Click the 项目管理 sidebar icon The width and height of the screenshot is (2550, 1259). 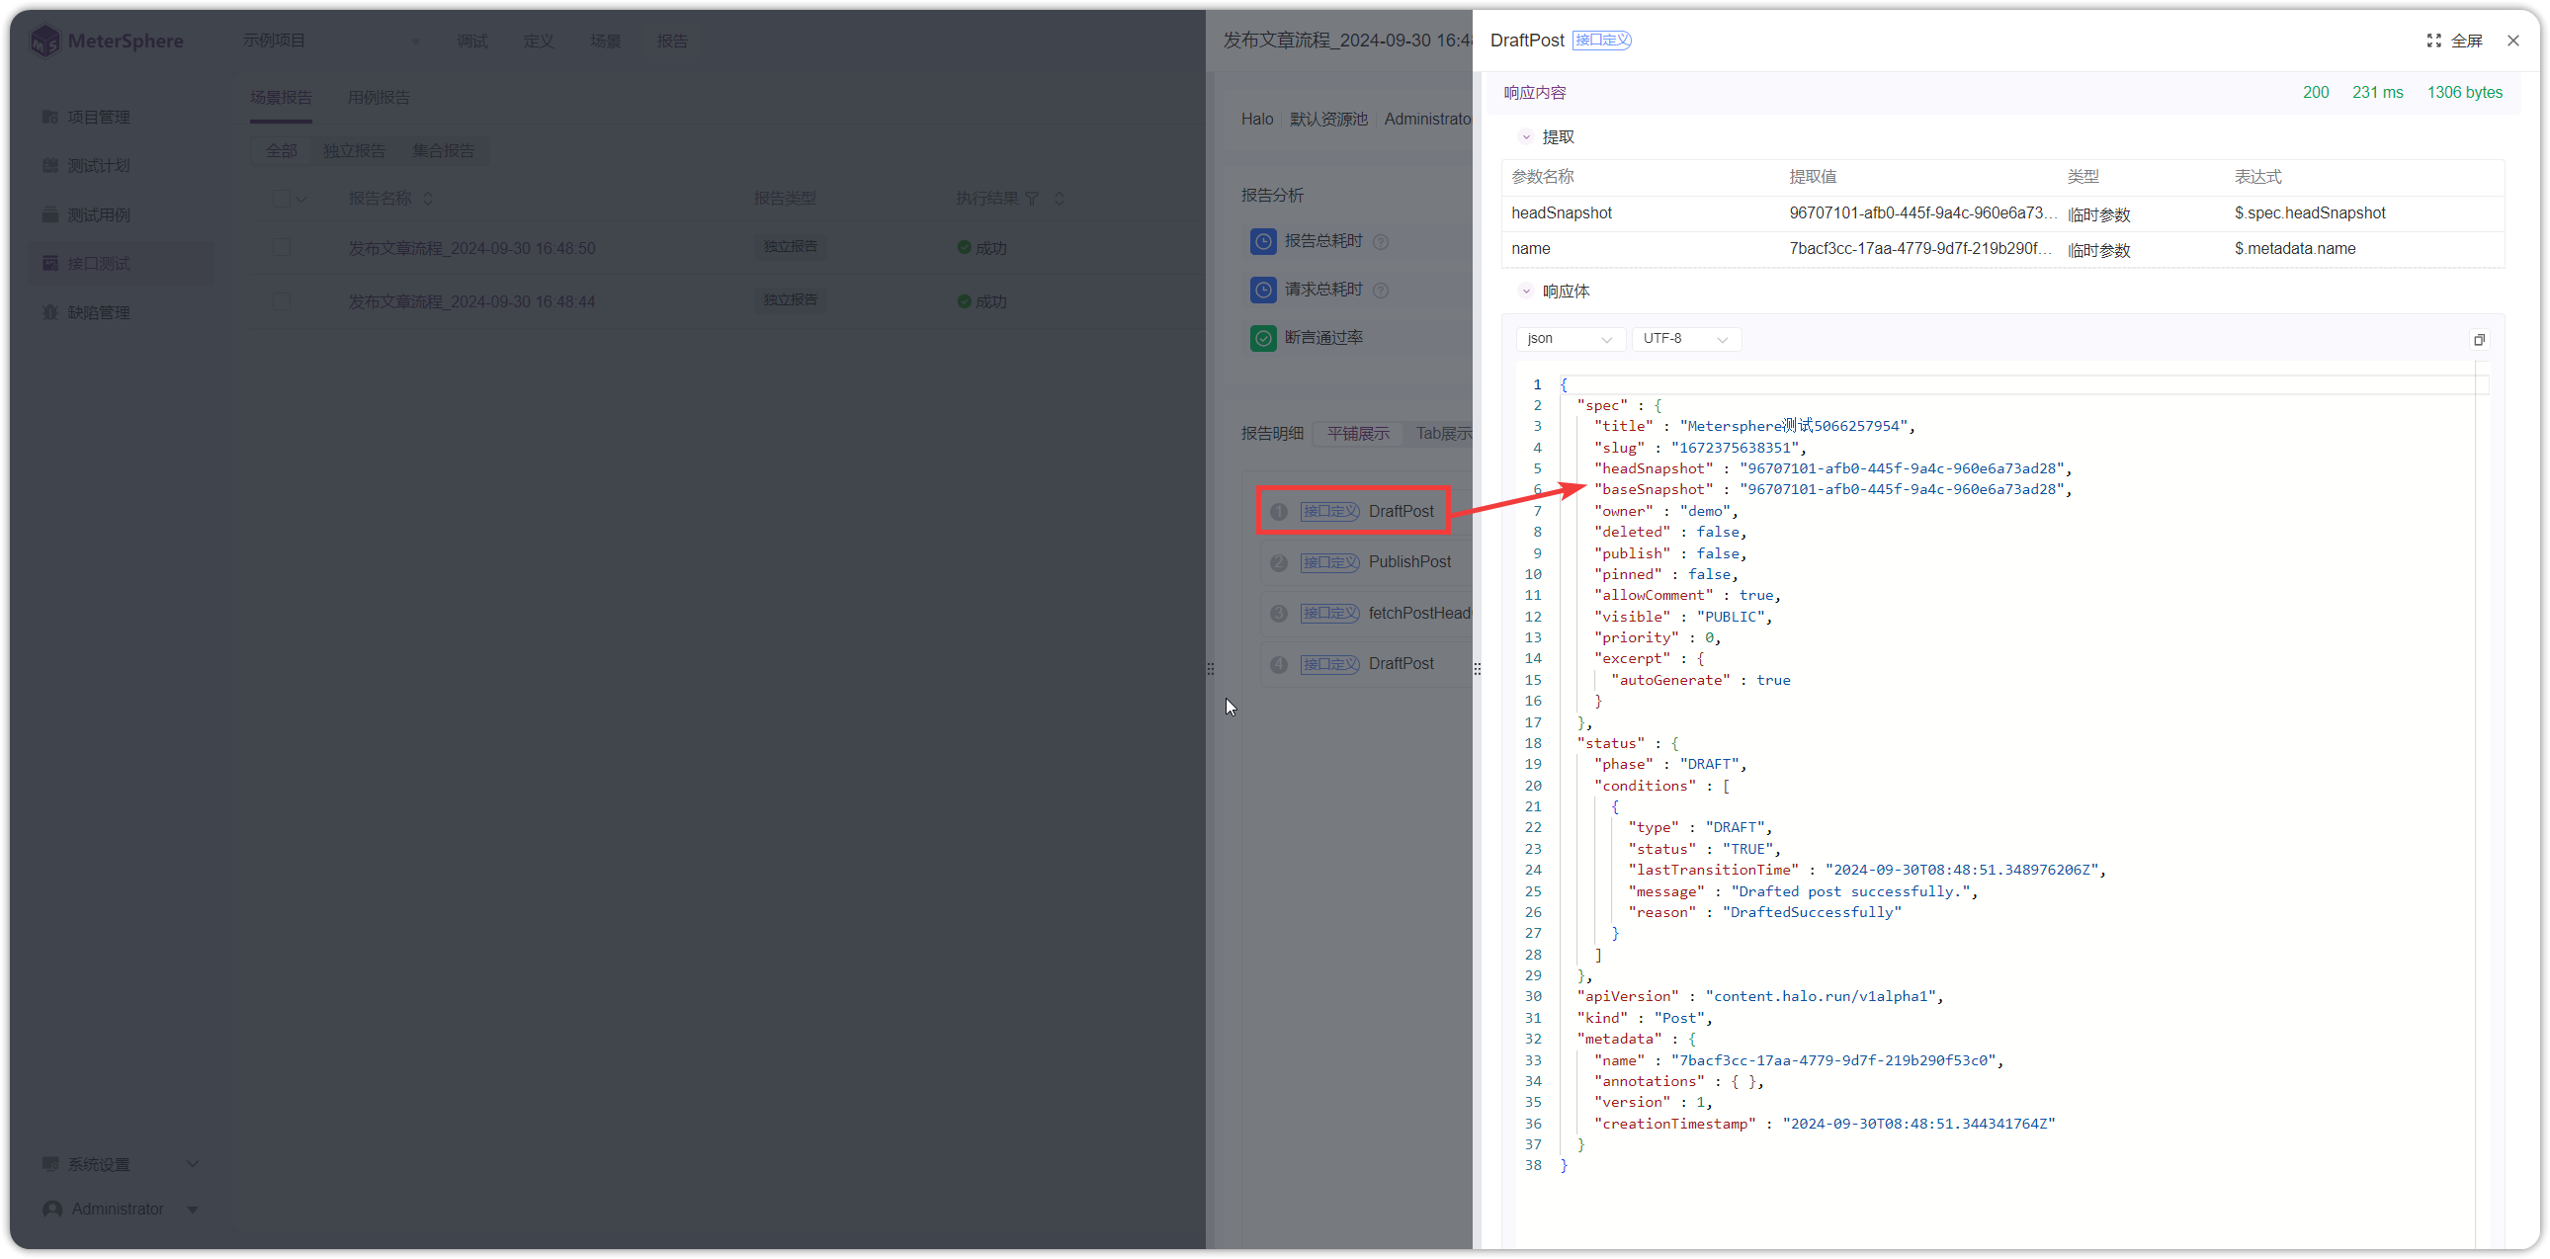(x=50, y=117)
